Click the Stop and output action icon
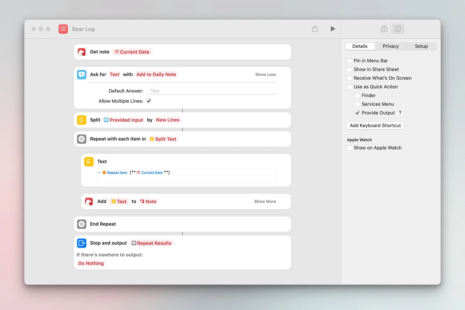The height and width of the screenshot is (310, 465). [x=82, y=243]
